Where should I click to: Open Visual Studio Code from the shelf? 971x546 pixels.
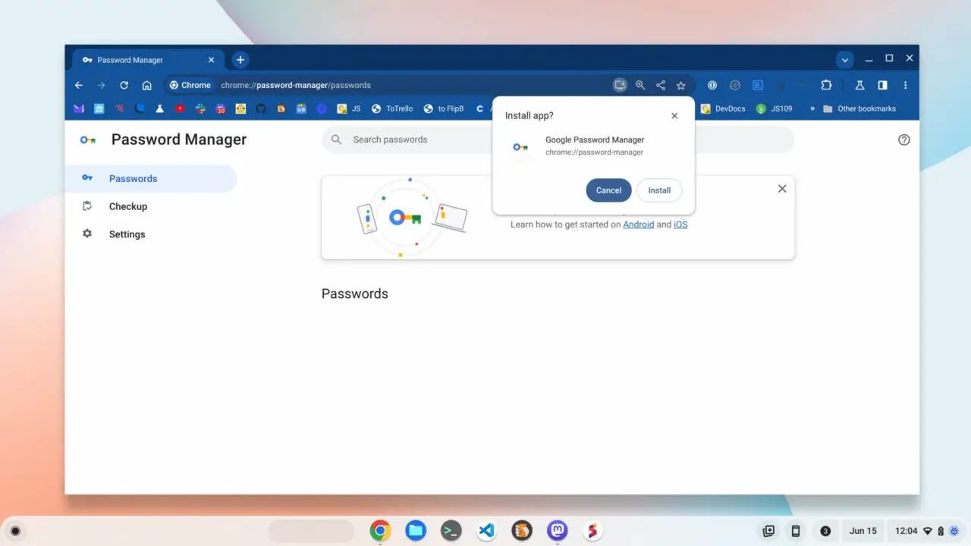pos(486,531)
